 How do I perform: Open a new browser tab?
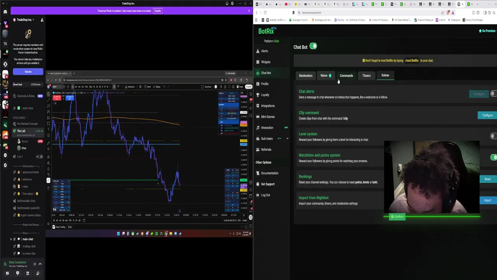pyautogui.click(x=477, y=4)
